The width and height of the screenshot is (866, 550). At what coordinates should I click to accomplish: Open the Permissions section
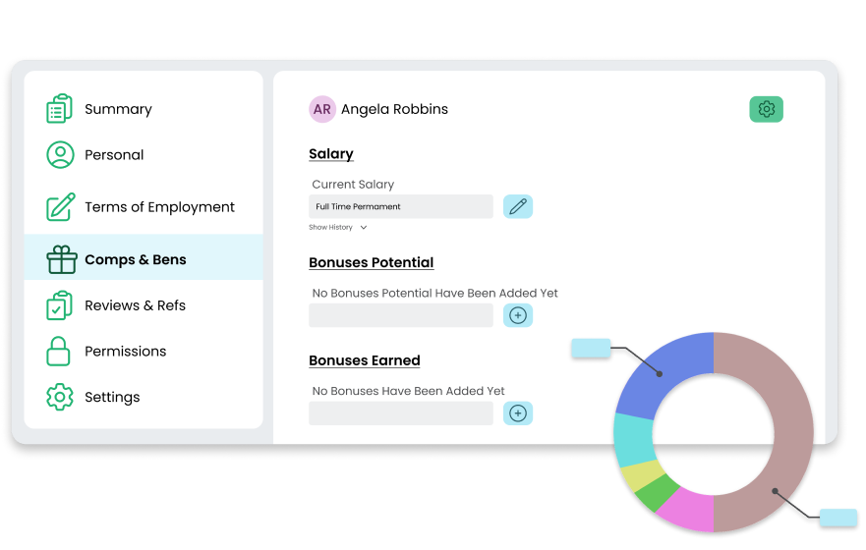pyautogui.click(x=126, y=351)
